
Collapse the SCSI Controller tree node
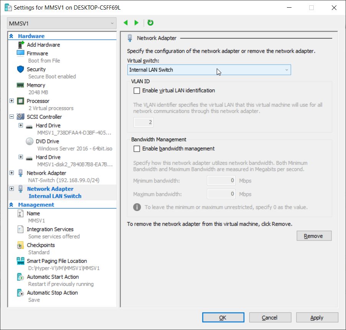pyautogui.click(x=12, y=116)
